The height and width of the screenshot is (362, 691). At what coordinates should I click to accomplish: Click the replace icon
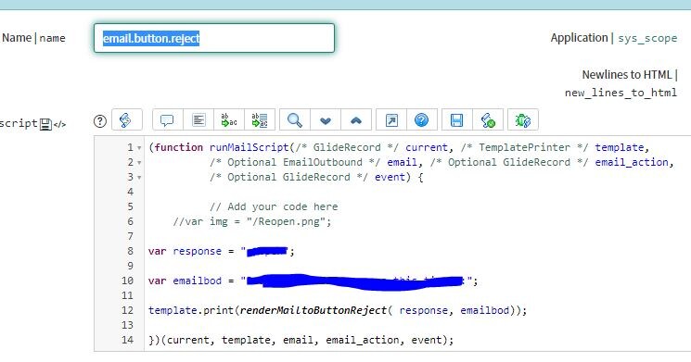229,119
